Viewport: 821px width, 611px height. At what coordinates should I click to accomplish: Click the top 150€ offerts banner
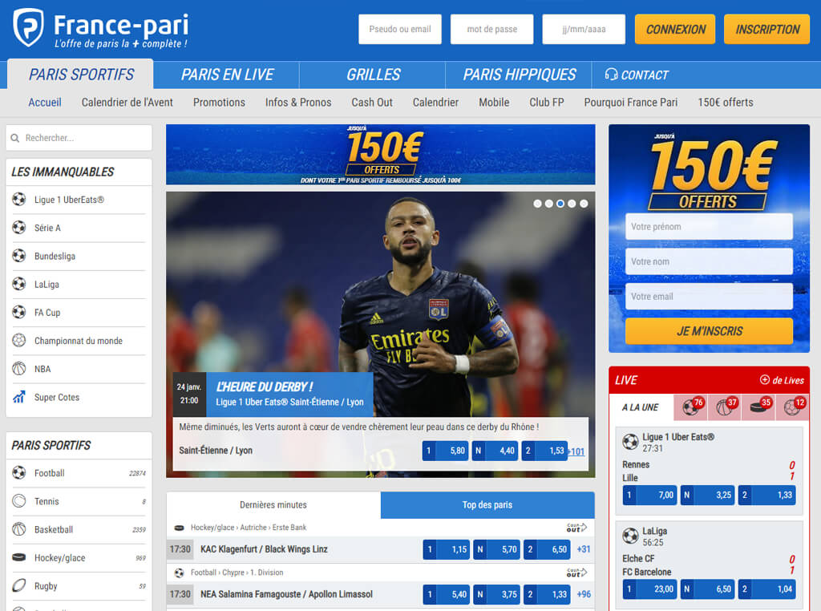point(381,155)
